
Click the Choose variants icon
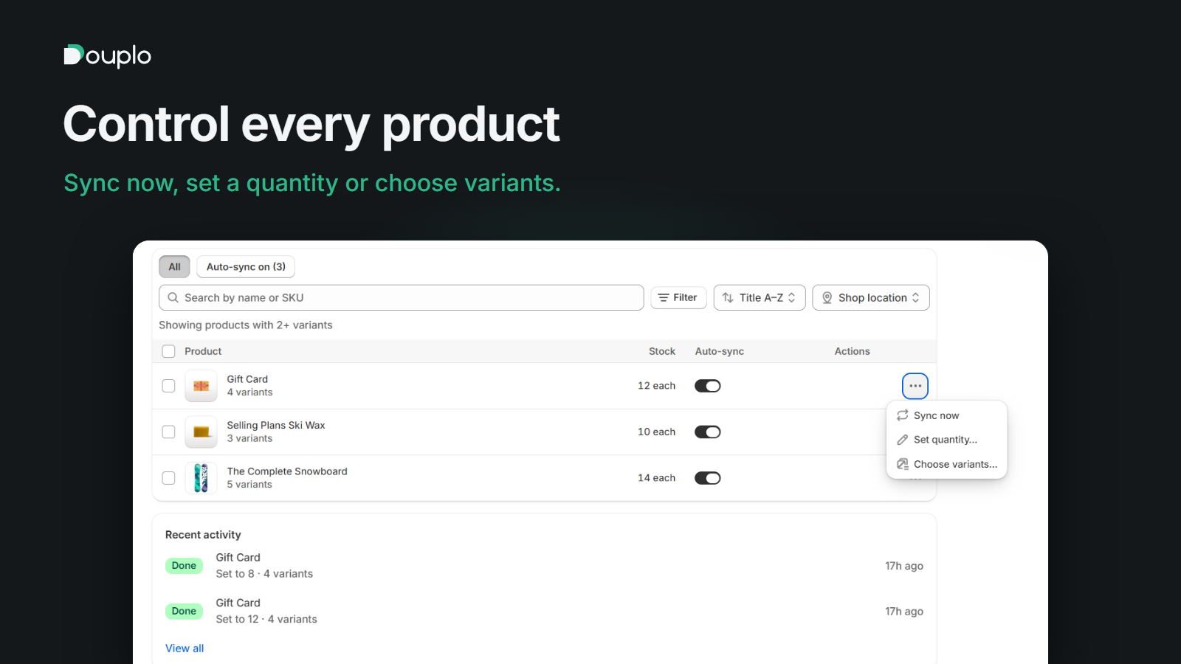(903, 464)
